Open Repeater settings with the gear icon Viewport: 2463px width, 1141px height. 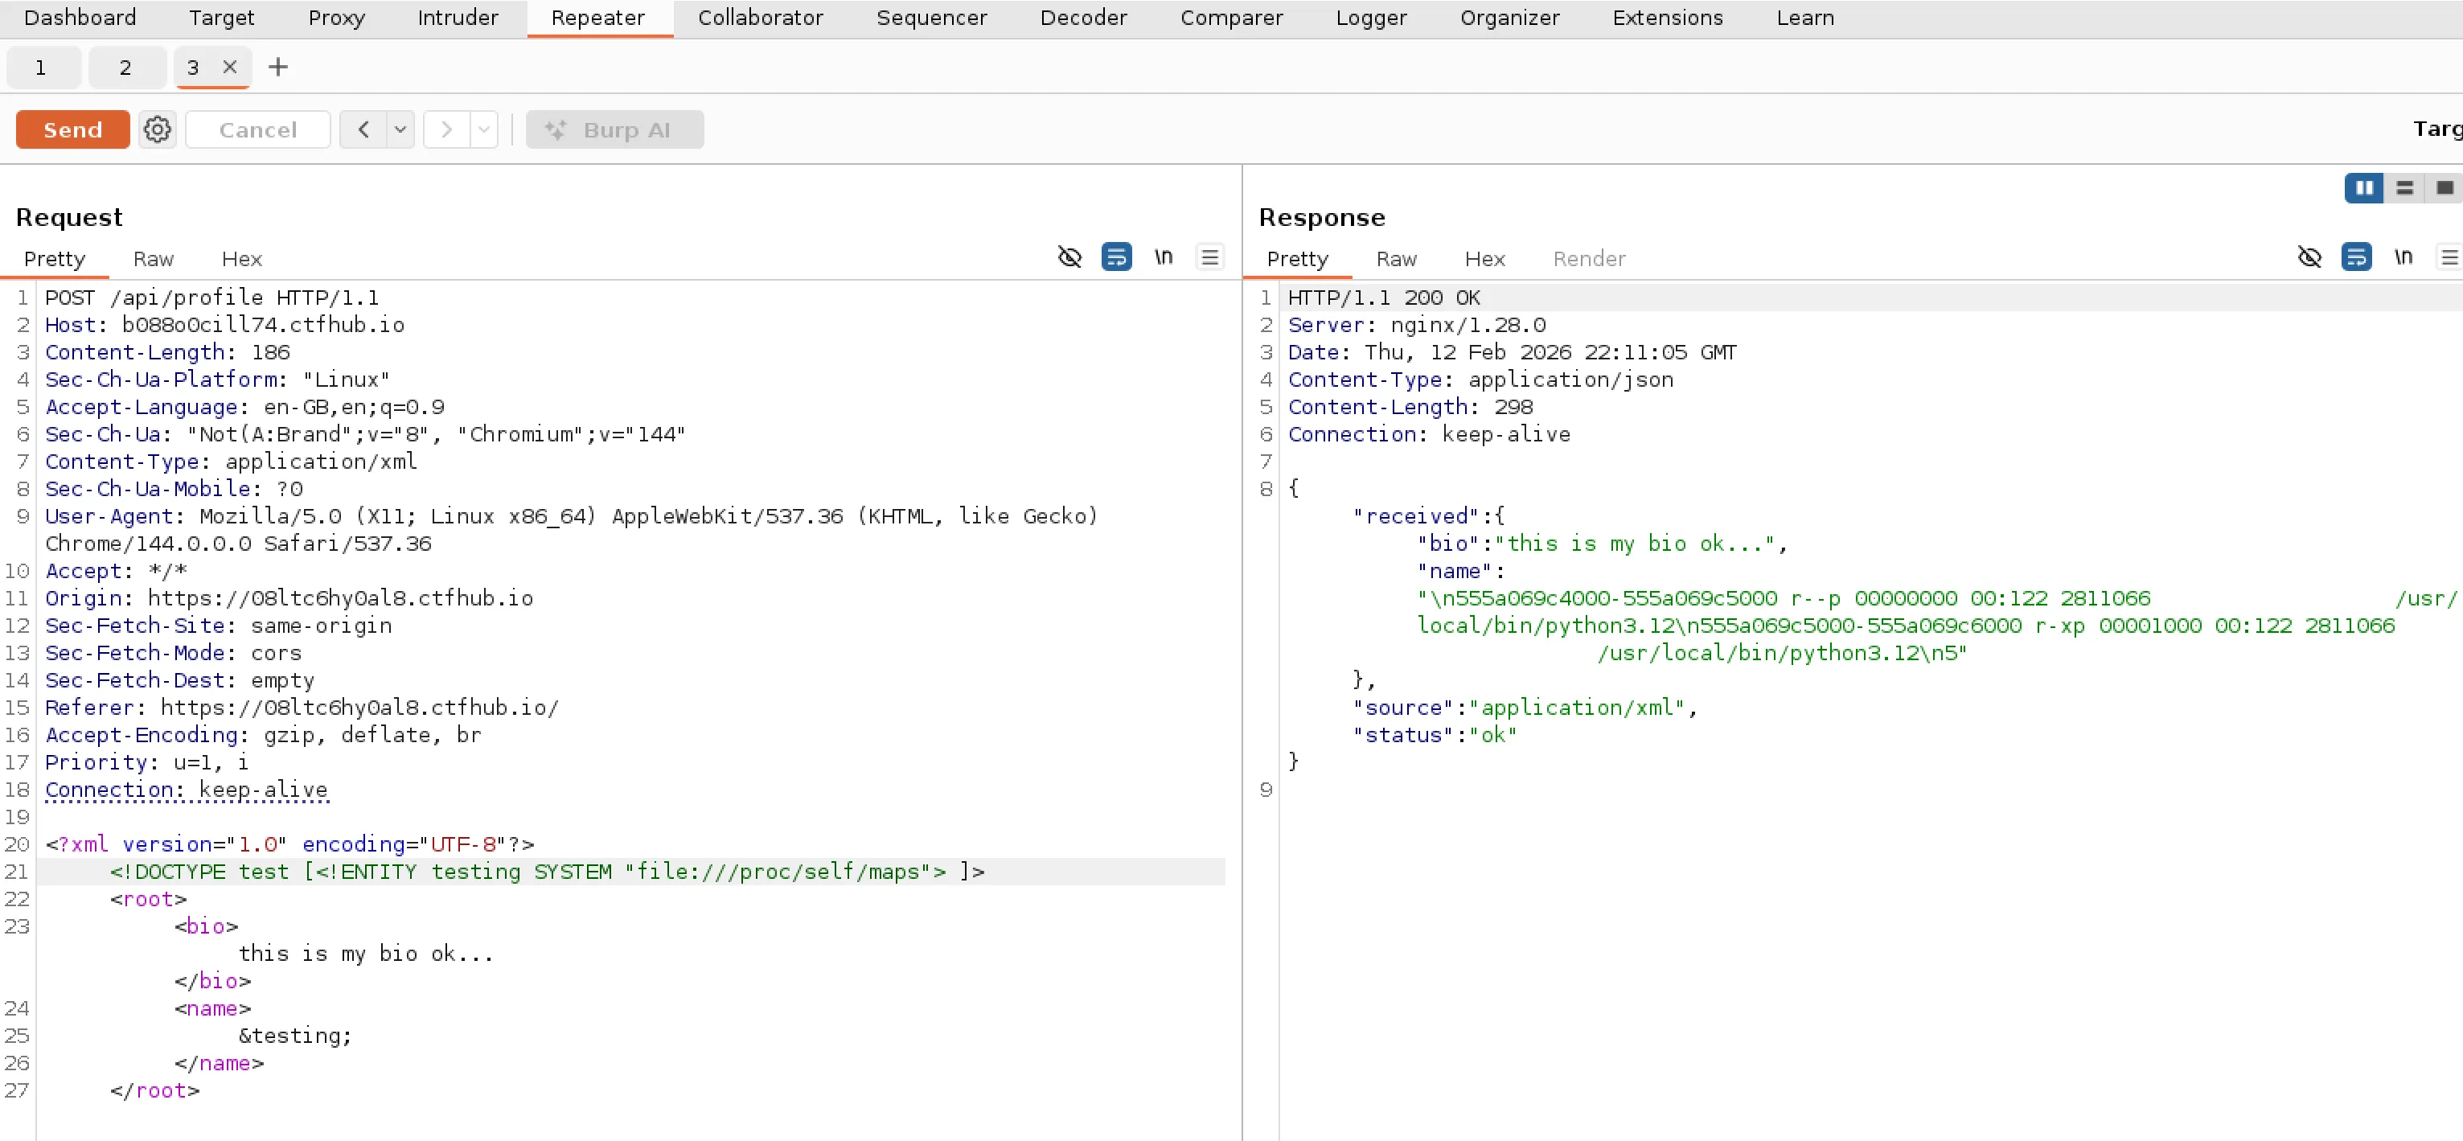point(157,129)
